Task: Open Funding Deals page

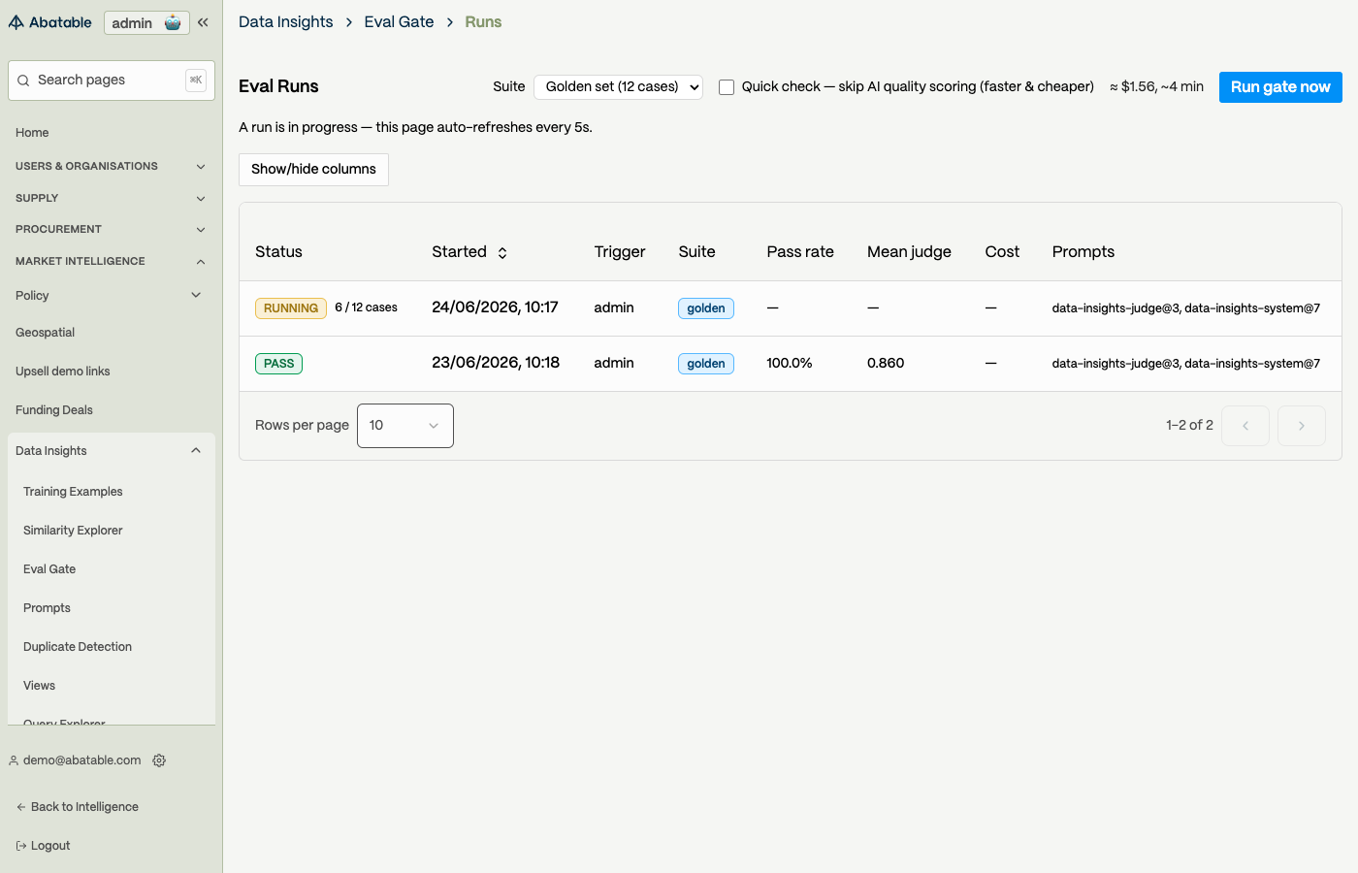Action: pyautogui.click(x=54, y=410)
